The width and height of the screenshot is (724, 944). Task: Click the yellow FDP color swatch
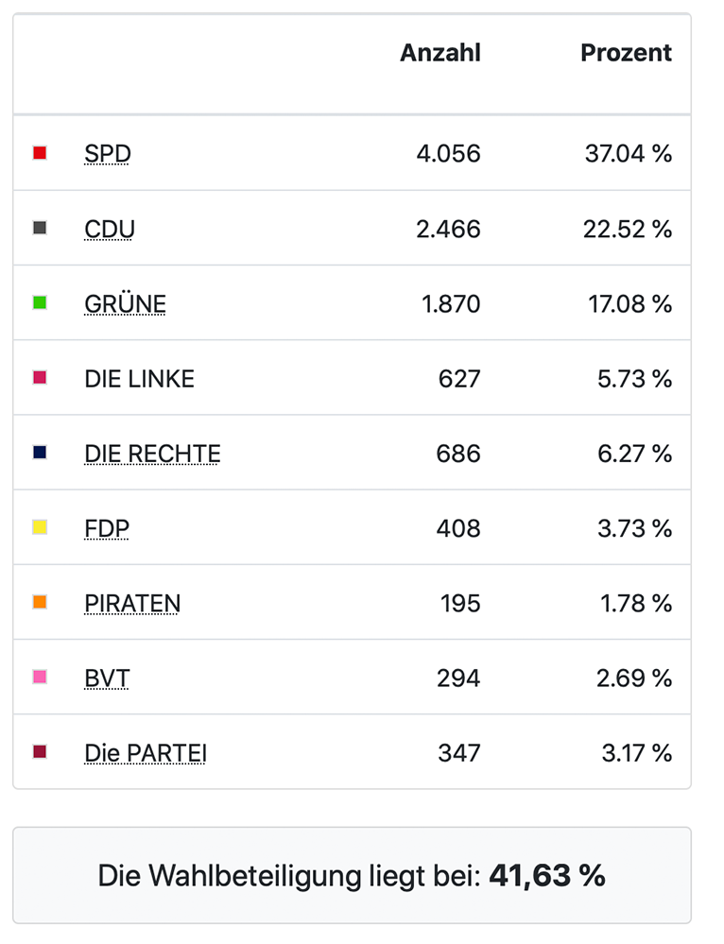tap(40, 527)
